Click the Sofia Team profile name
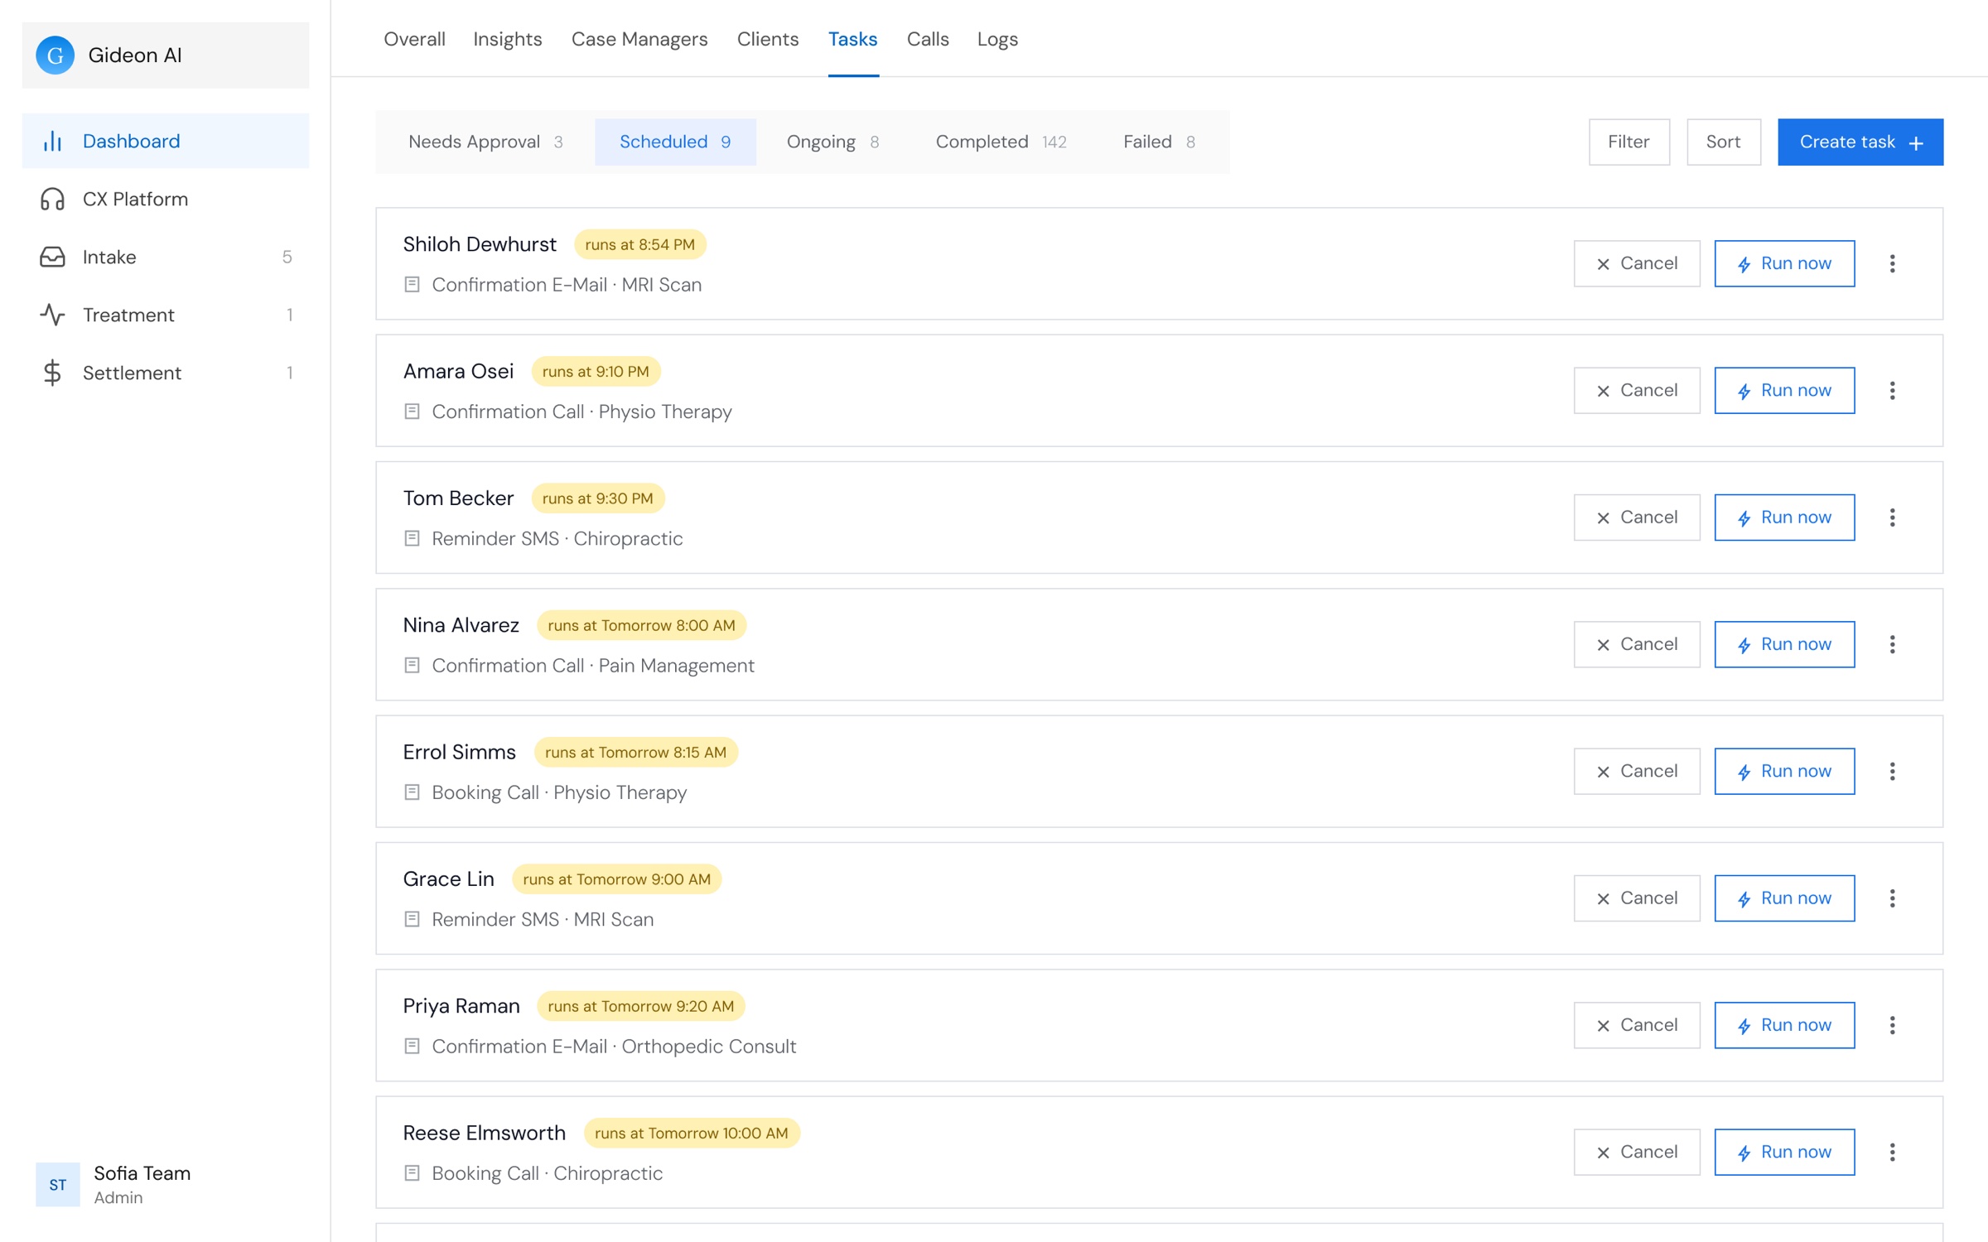 pyautogui.click(x=142, y=1173)
